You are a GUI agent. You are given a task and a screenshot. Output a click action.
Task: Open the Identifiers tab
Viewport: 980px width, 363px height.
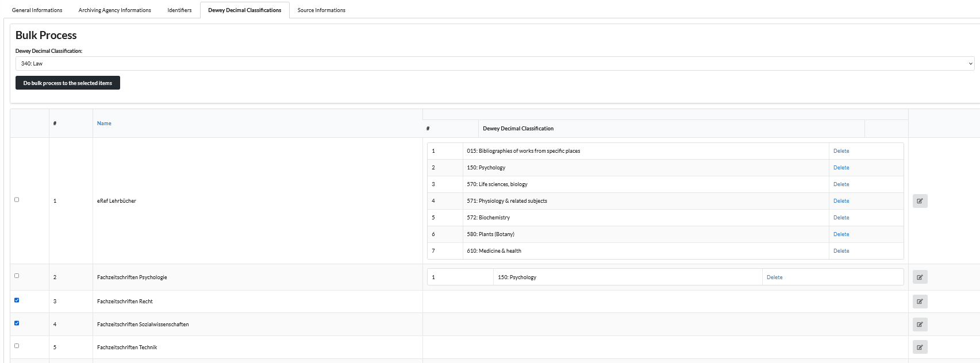click(x=179, y=10)
